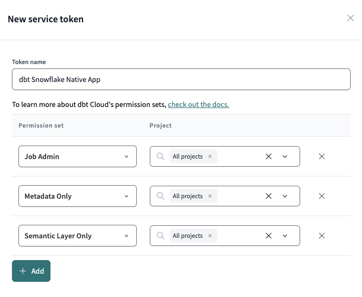Open the 'check out the docs' link
The height and width of the screenshot is (297, 362).
pyautogui.click(x=198, y=104)
